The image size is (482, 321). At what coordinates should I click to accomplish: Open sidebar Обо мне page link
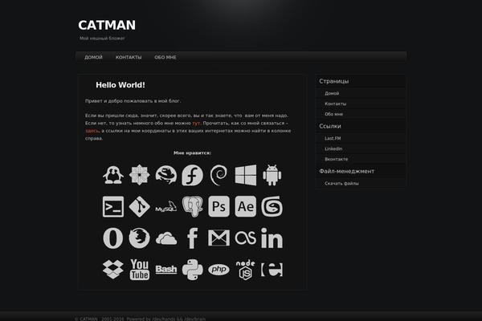(x=333, y=114)
